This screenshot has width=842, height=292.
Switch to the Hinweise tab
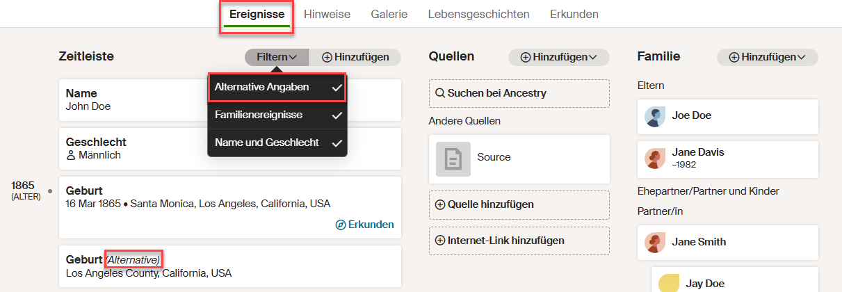coord(327,14)
